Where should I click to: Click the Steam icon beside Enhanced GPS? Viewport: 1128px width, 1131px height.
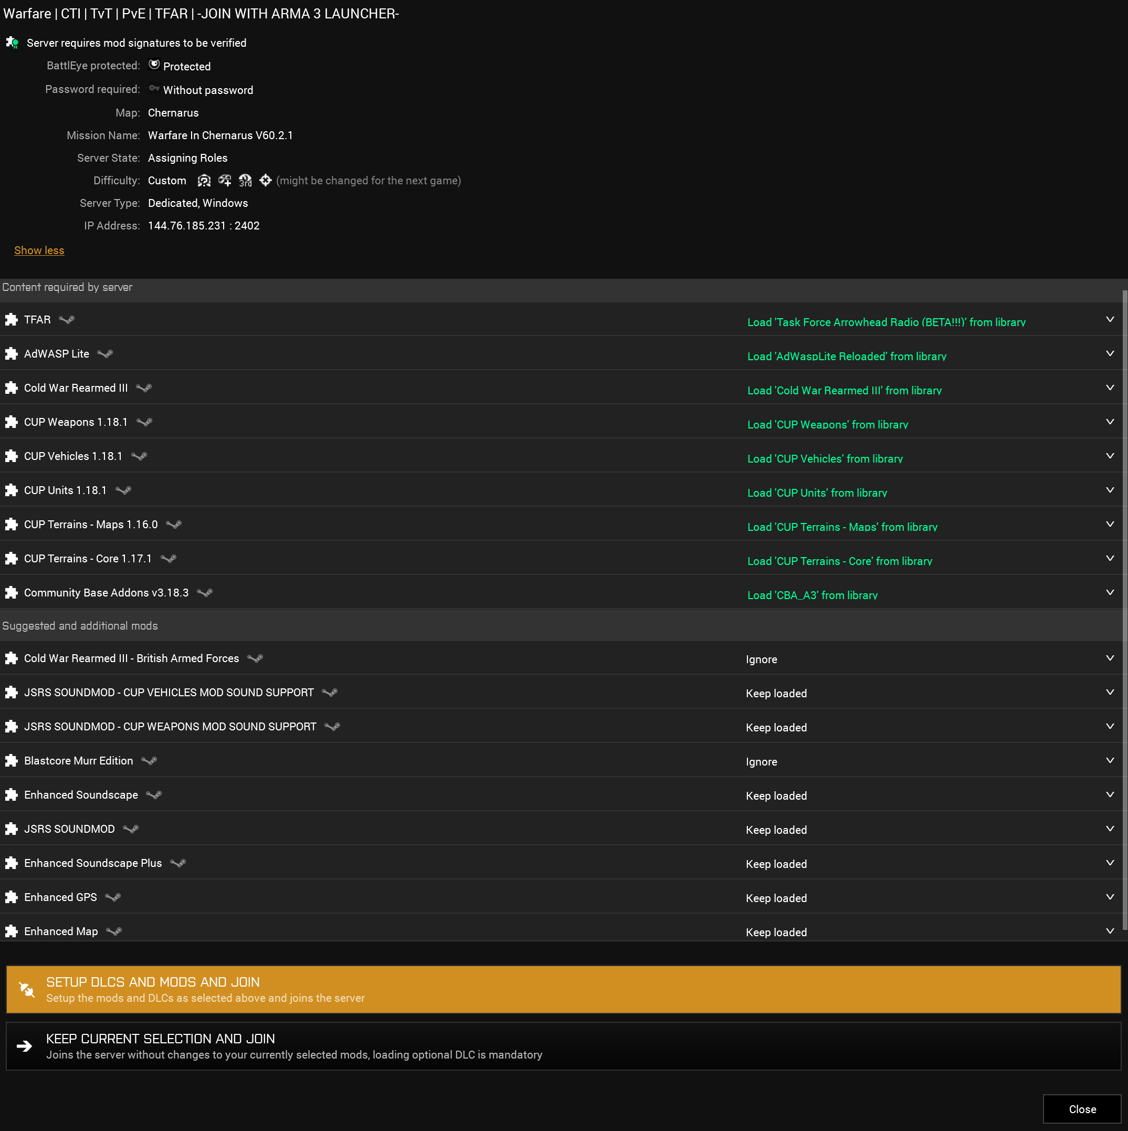point(113,897)
